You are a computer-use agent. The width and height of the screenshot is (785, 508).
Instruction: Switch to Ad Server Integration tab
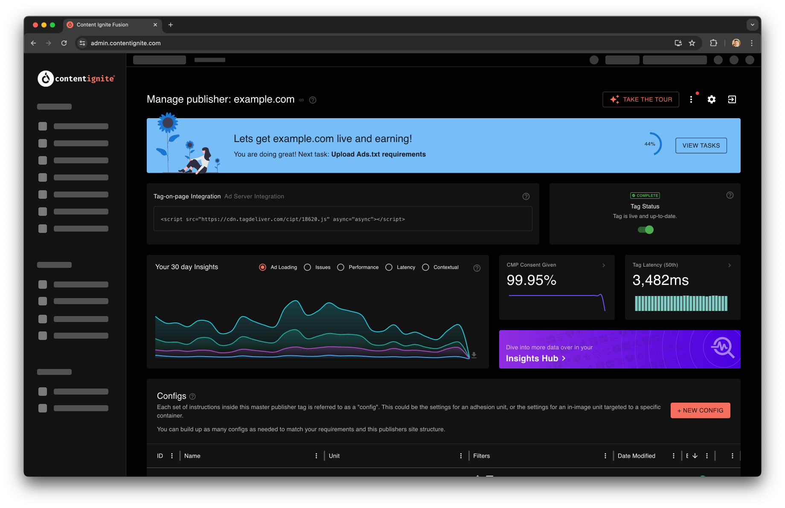tap(254, 196)
